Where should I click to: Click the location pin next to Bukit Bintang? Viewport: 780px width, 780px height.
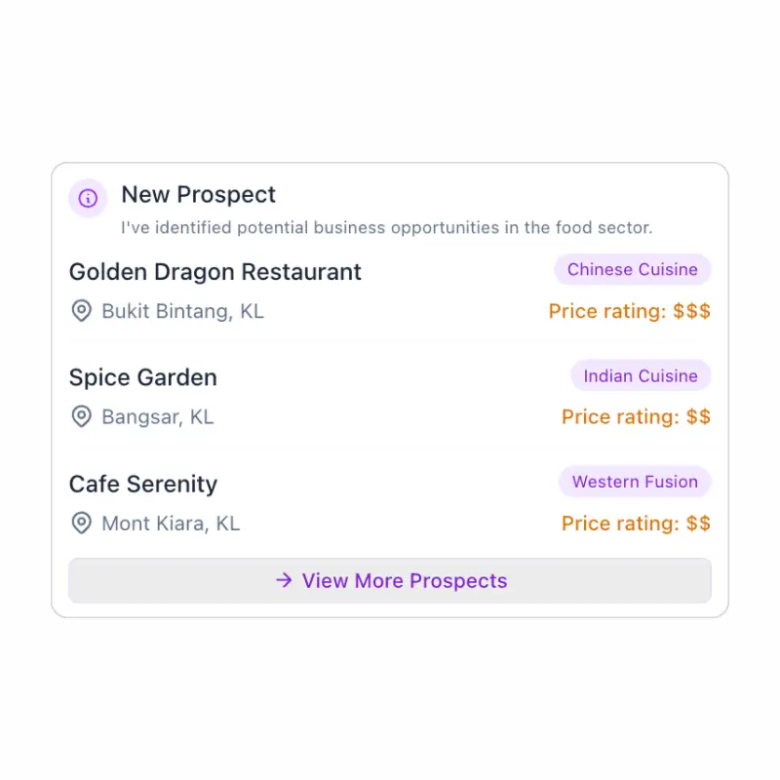click(82, 311)
